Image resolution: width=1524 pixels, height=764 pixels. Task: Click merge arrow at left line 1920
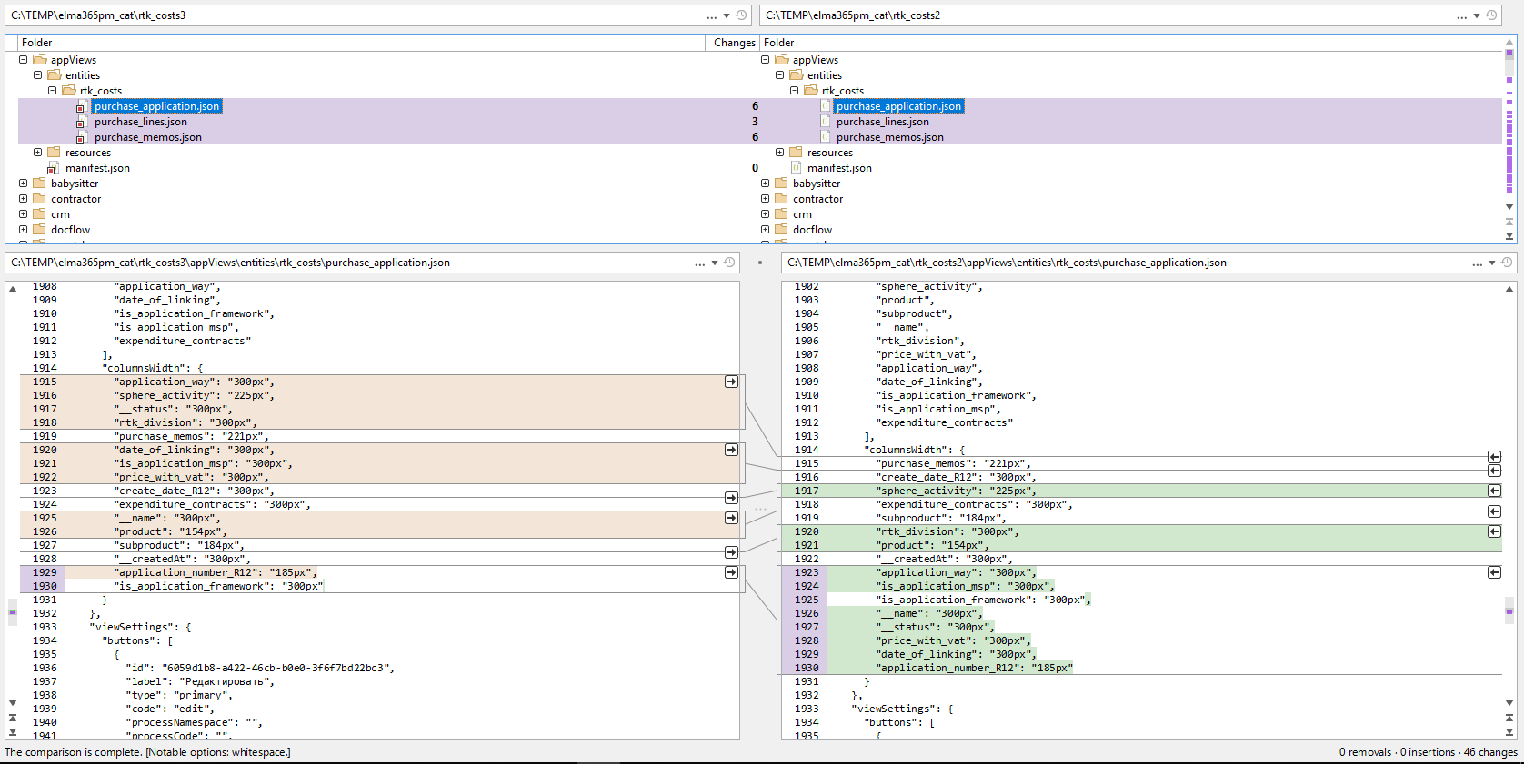click(731, 450)
